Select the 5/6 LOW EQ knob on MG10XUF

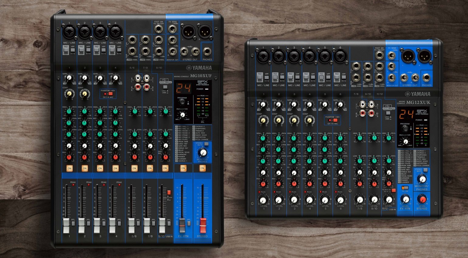tap(134, 134)
